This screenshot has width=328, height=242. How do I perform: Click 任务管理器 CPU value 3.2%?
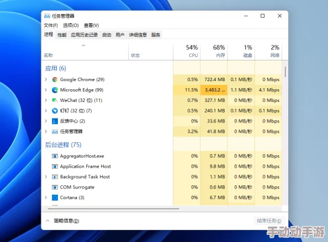[x=193, y=132]
